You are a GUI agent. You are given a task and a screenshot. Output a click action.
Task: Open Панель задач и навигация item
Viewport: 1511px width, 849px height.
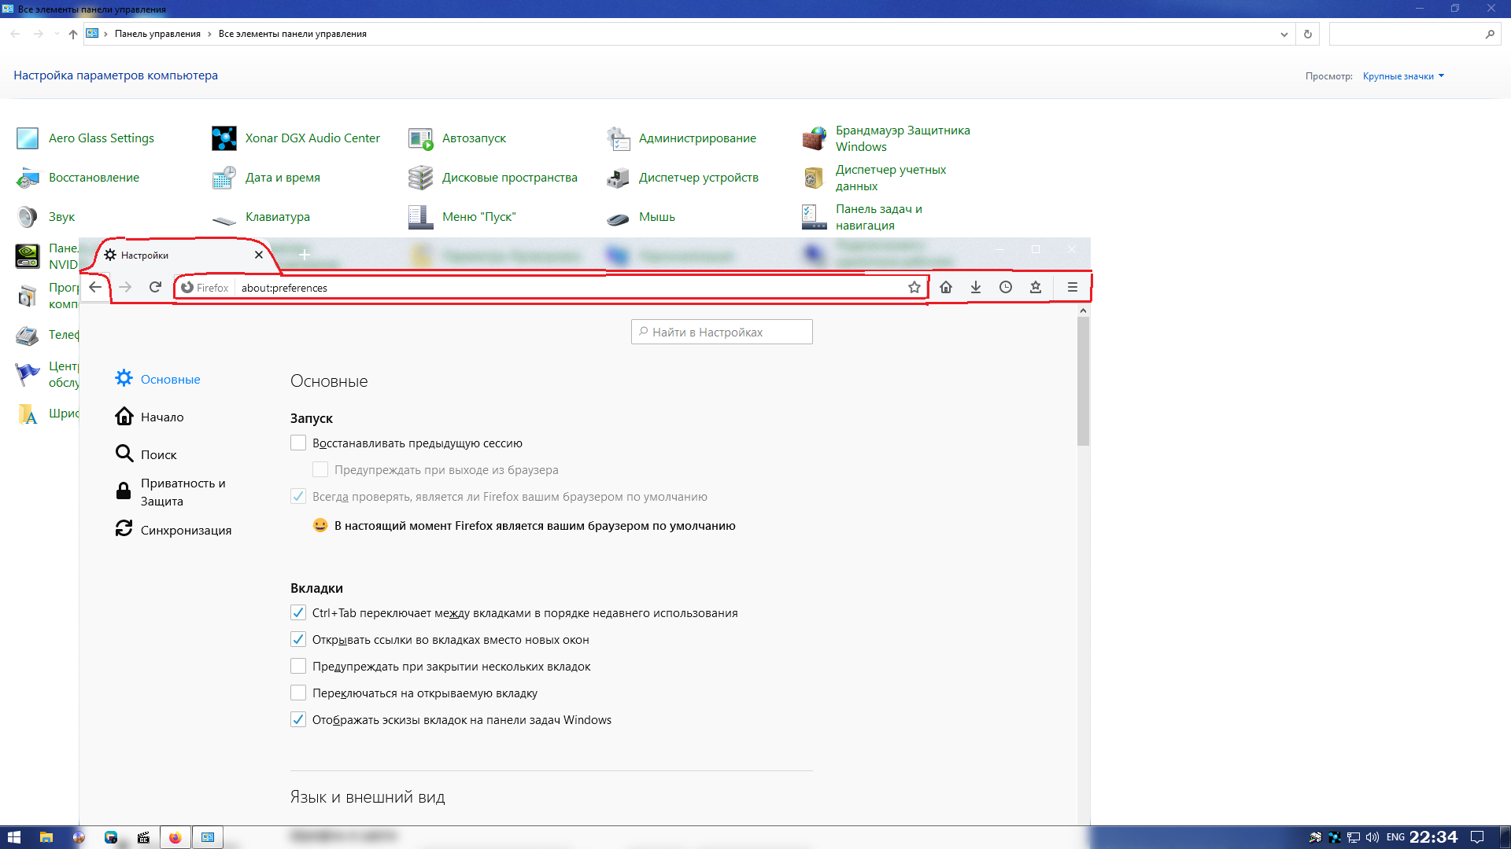point(863,217)
